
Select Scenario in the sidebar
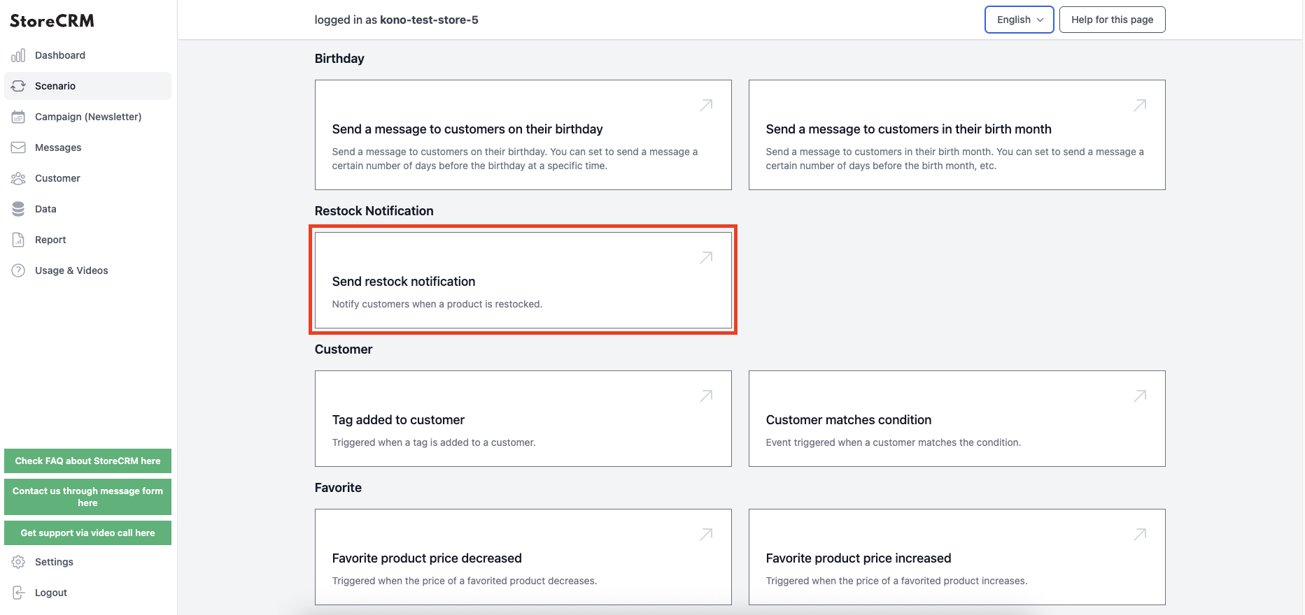[87, 86]
